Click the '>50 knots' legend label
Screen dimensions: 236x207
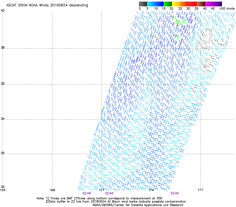[227, 9]
